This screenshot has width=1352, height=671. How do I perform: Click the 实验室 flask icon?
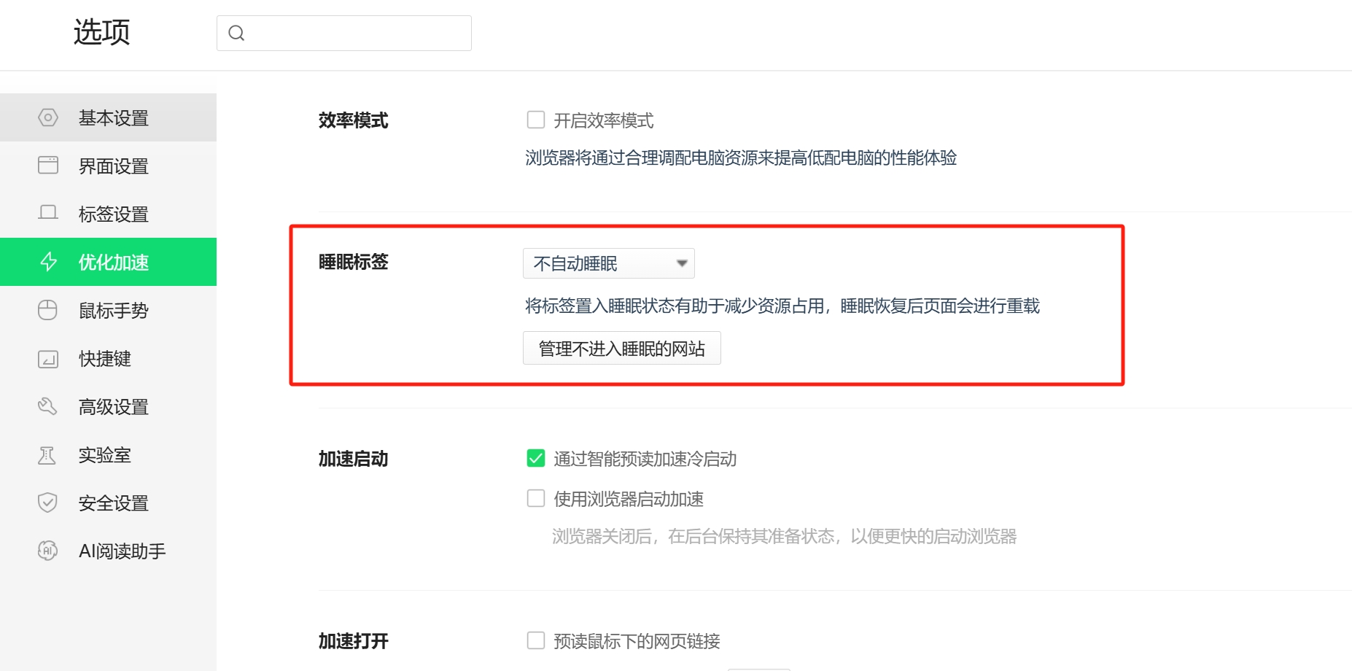click(x=47, y=455)
